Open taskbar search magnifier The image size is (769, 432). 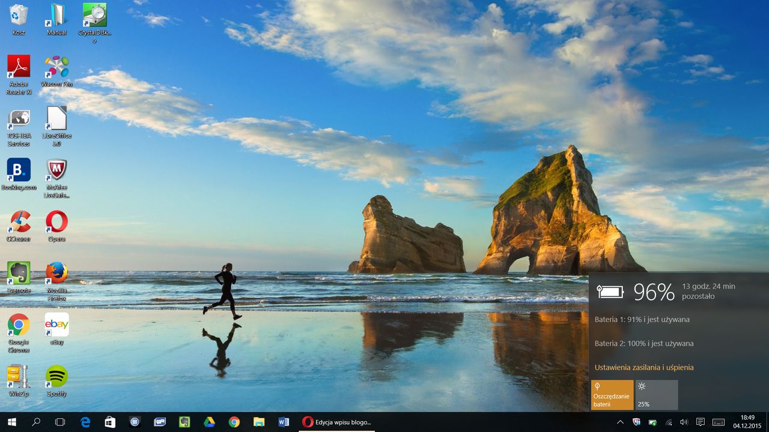click(36, 422)
